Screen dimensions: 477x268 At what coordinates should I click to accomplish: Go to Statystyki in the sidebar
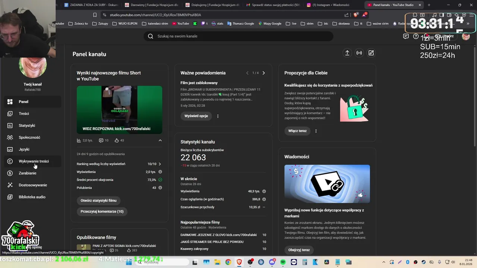pyautogui.click(x=32, y=125)
